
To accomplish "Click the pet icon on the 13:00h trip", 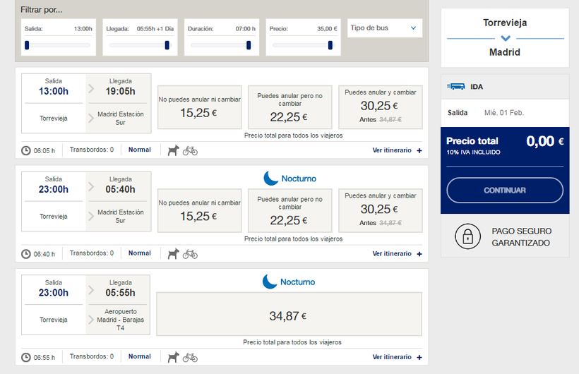I will coord(174,150).
